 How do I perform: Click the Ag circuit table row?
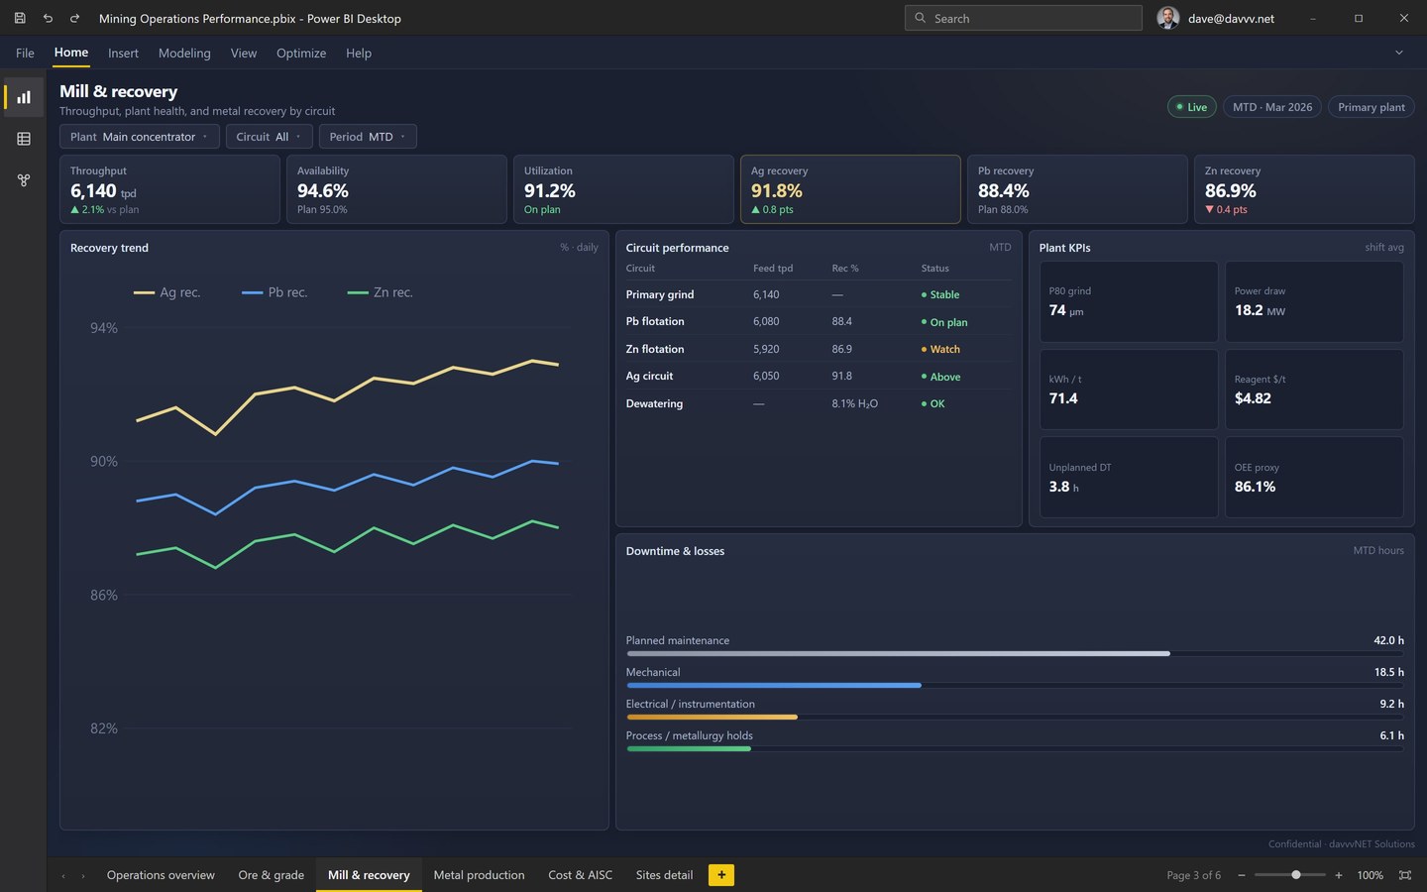(819, 376)
